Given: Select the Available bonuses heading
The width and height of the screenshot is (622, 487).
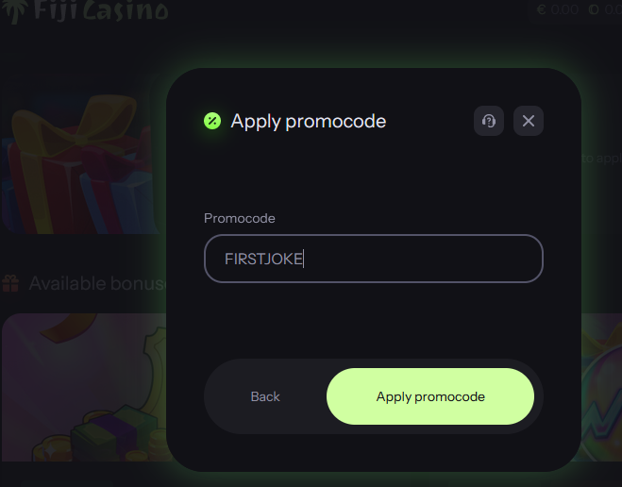Looking at the screenshot, I should (99, 283).
